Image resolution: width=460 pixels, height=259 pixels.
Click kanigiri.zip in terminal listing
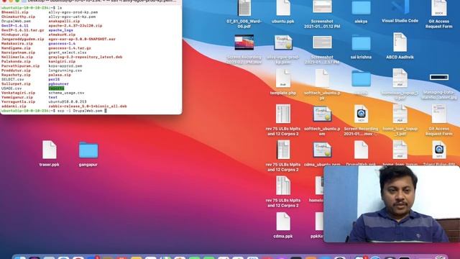tap(62, 61)
